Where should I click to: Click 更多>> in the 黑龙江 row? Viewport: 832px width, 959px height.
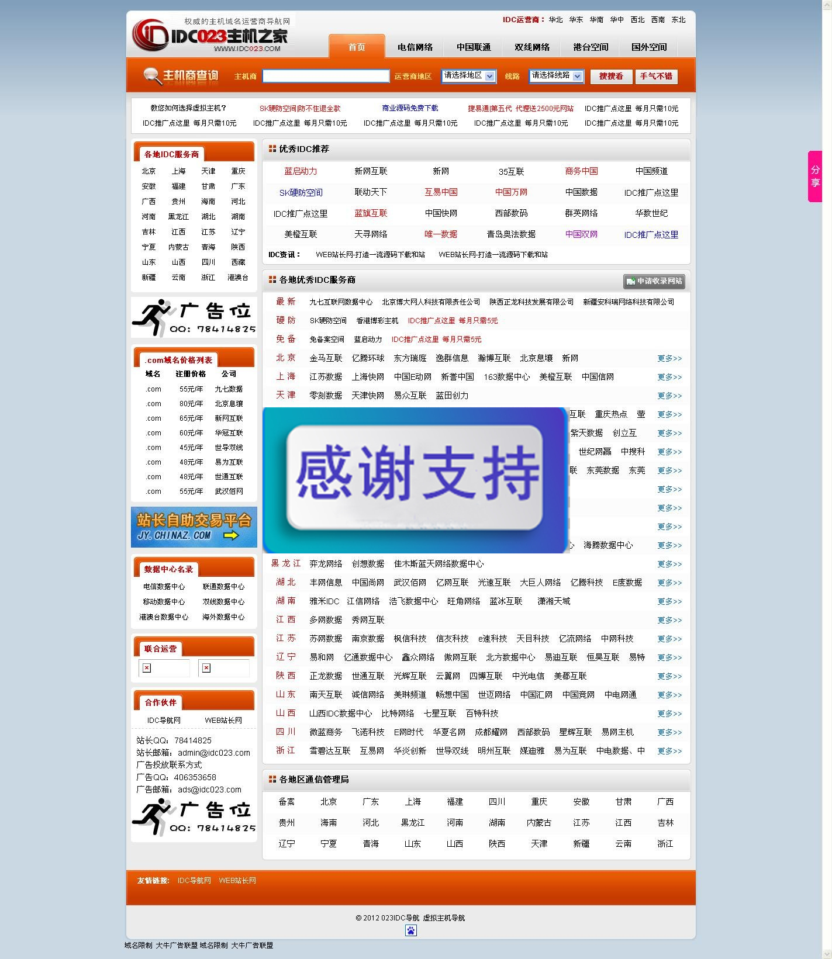669,564
